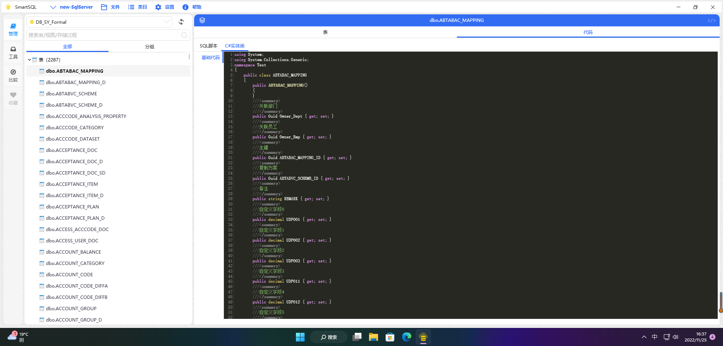The image size is (723, 346).
Task: Switch to the 分组 tab
Action: tap(150, 47)
